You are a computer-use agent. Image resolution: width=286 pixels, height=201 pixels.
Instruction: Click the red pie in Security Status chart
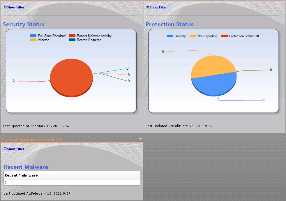coord(71,77)
